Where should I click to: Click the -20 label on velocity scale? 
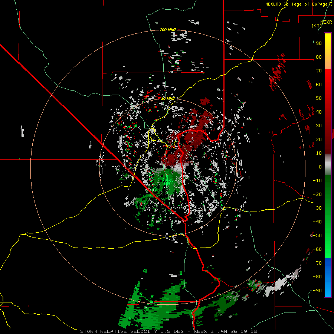[317, 194]
